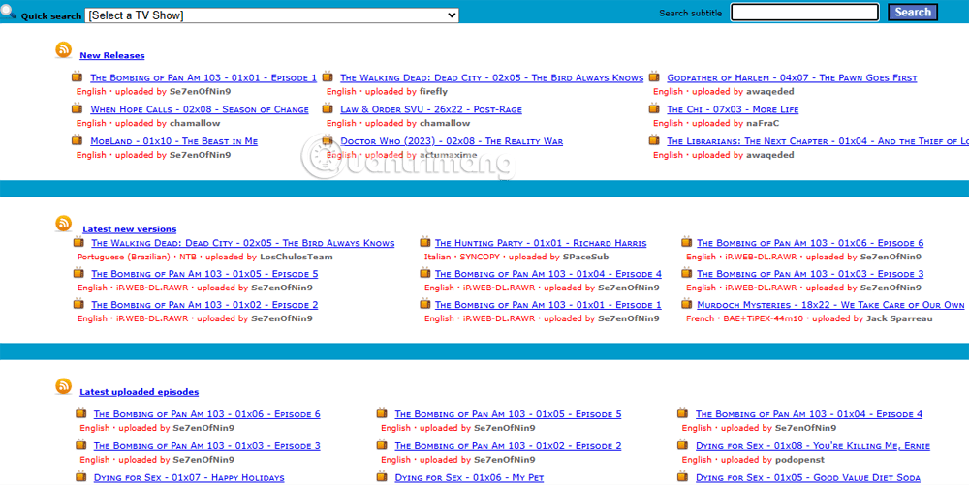
Task: Click TV icon next to MobLand 01x10
Action: 78,140
